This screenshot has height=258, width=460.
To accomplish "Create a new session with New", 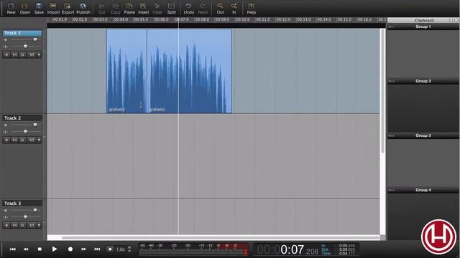I will pyautogui.click(x=11, y=9).
